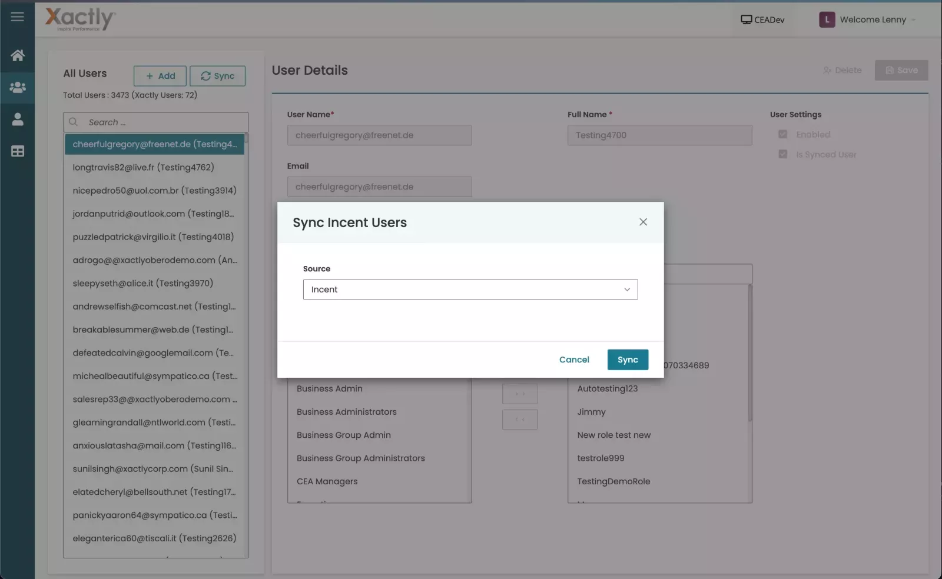Close the Sync Incent Users dialog
Viewport: 942px width, 579px height.
(643, 222)
